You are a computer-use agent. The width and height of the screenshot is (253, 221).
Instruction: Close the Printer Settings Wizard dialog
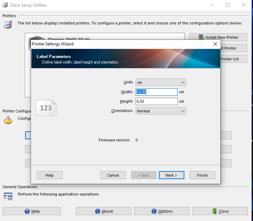(x=215, y=44)
